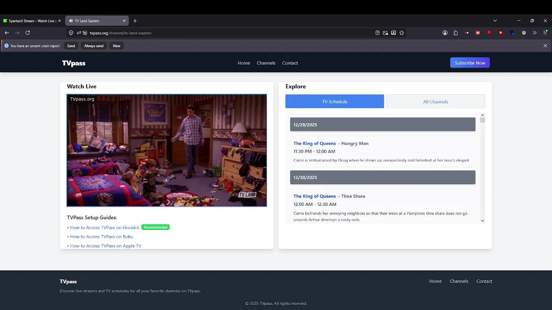552x310 pixels.
Task: Open Home in the top navigation
Action: [x=244, y=63]
